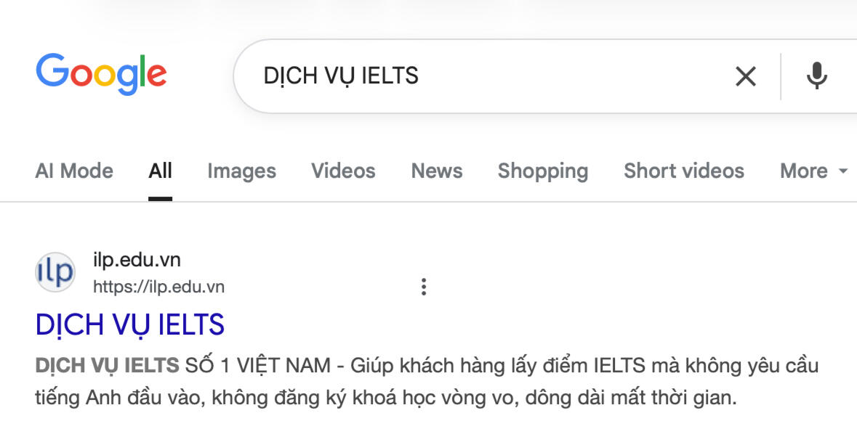The image size is (857, 442).
Task: Show News results tab
Action: point(437,171)
